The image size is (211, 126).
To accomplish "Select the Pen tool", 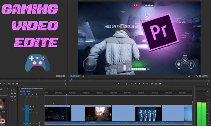I will click(15, 96).
